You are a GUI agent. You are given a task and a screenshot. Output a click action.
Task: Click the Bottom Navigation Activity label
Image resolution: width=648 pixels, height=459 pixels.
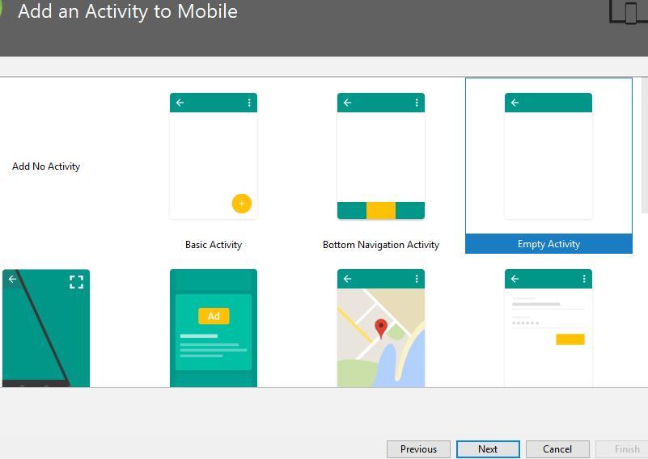point(380,245)
